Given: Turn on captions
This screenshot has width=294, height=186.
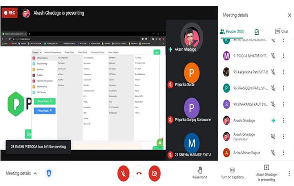Looking at the screenshot, I should pos(232,173).
